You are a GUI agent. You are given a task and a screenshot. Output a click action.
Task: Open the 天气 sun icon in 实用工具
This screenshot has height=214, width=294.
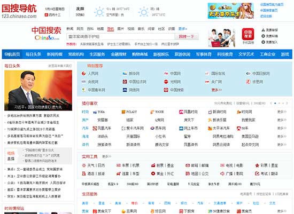(84, 165)
